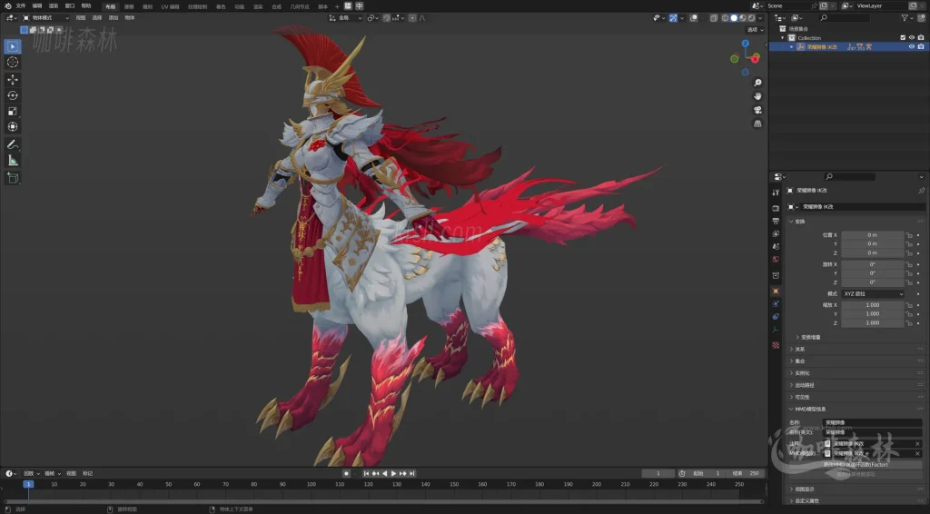Click play animation button in timeline
The image size is (930, 514).
[x=393, y=474]
